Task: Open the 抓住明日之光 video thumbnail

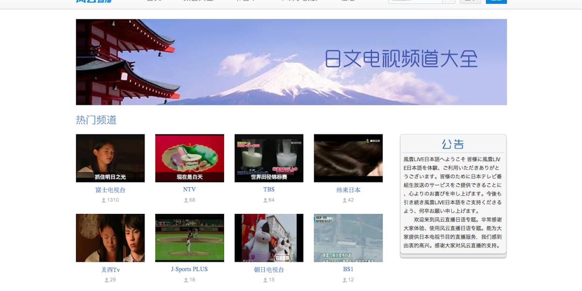Action: [x=110, y=158]
